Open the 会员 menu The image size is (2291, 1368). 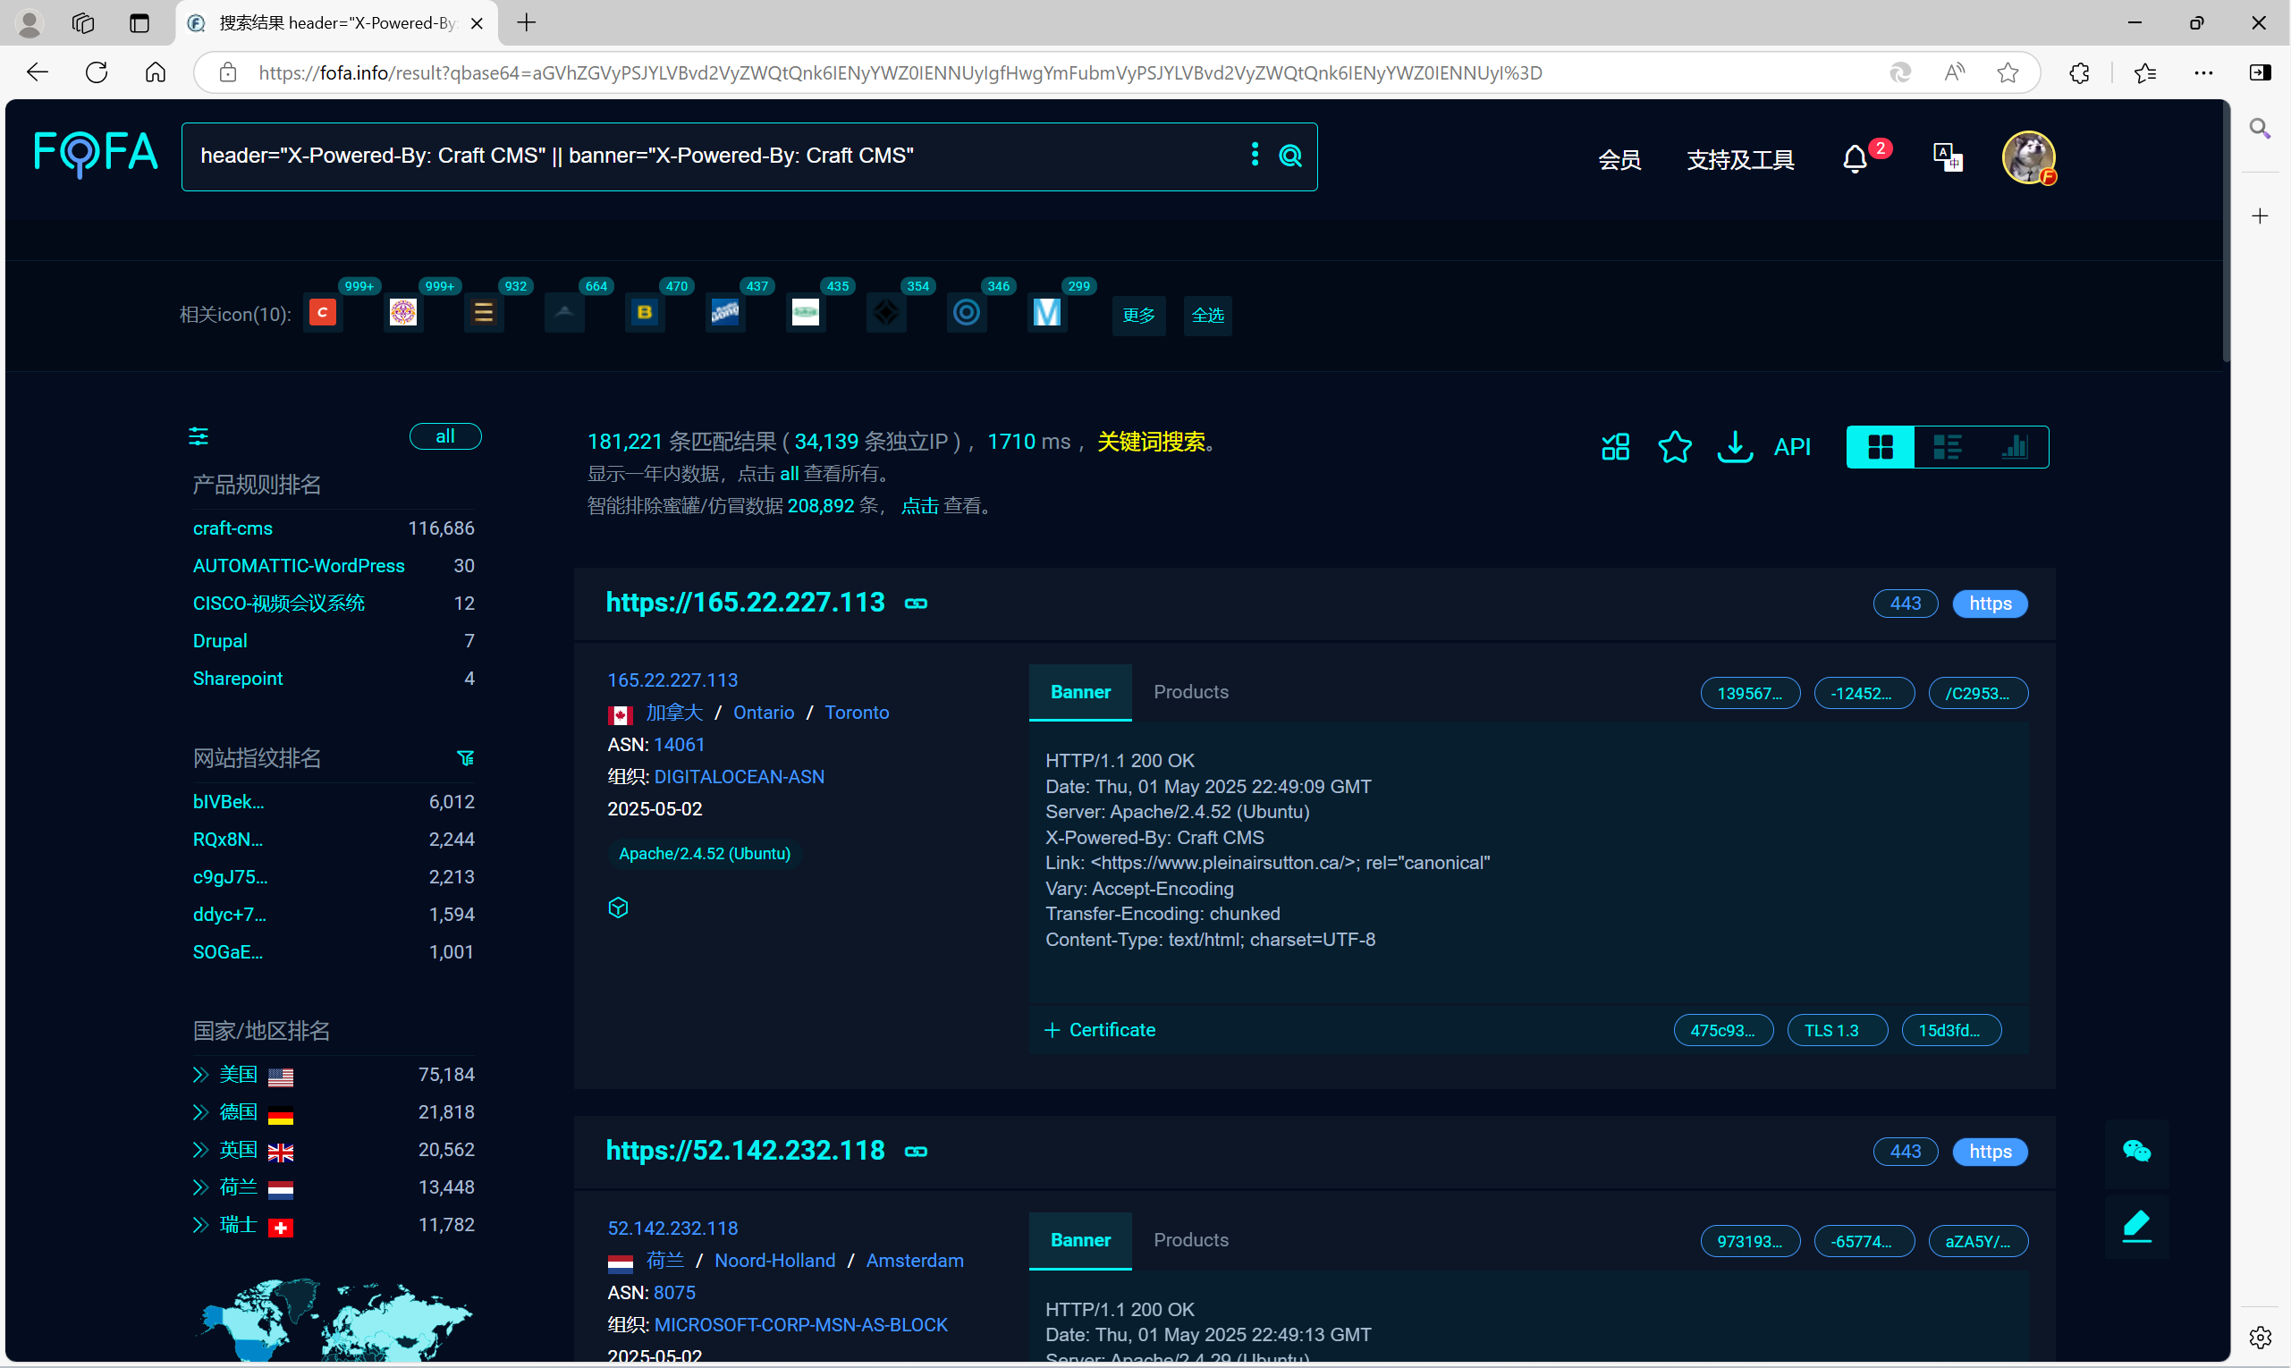coord(1619,159)
